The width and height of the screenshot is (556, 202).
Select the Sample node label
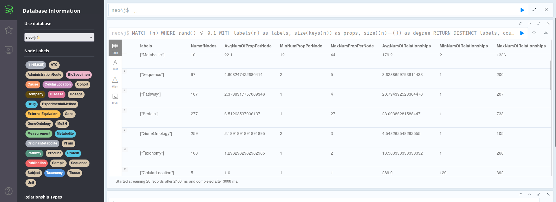[x=58, y=163]
